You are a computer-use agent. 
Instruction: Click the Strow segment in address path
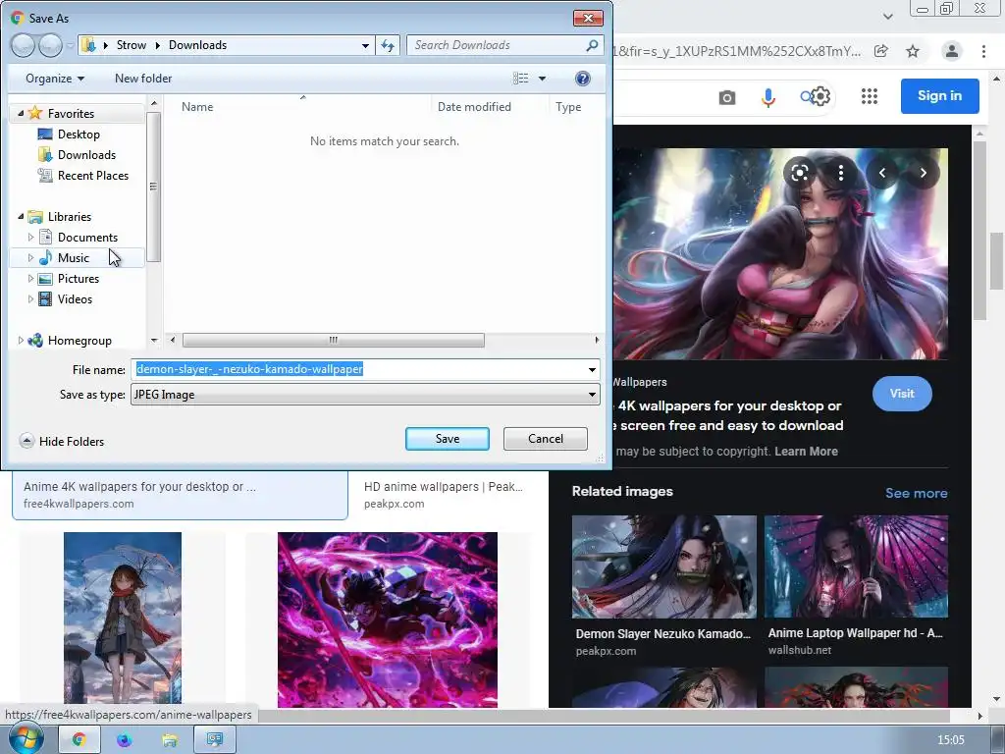132,45
